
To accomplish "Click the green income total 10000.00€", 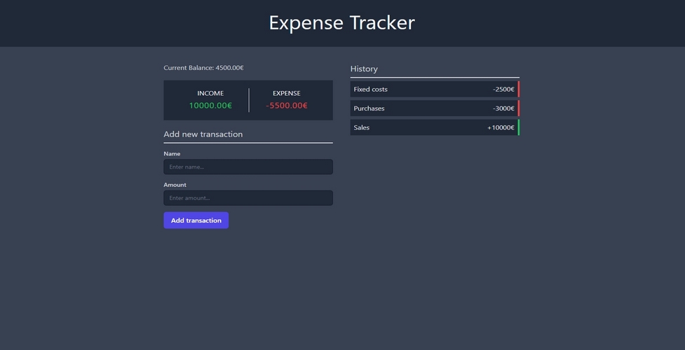I will 210,106.
